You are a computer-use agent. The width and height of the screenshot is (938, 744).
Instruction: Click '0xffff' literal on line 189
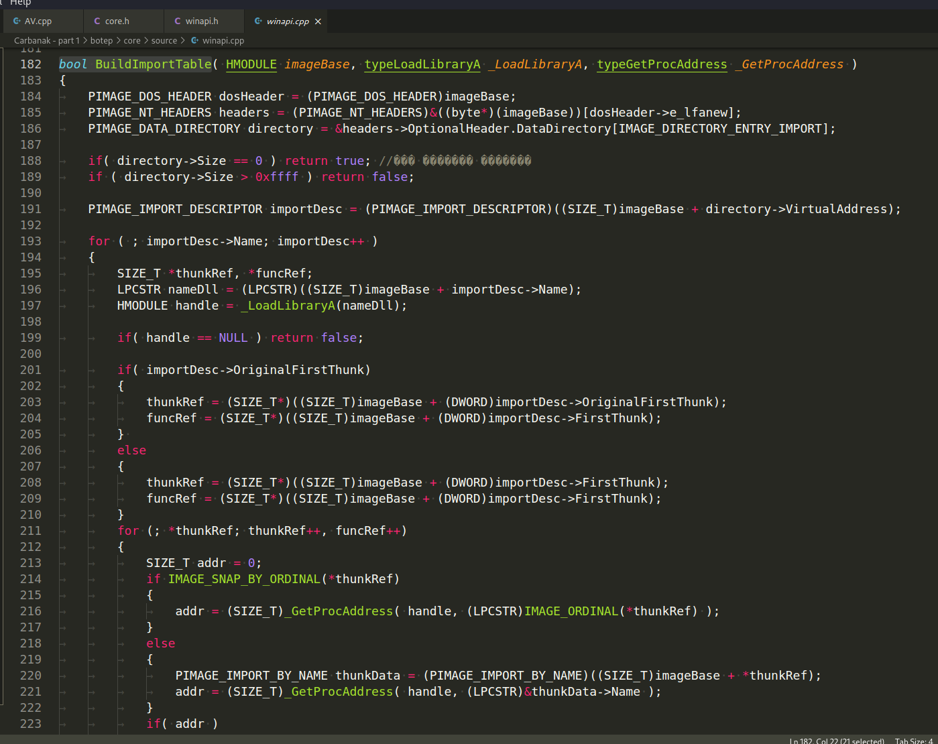277,177
